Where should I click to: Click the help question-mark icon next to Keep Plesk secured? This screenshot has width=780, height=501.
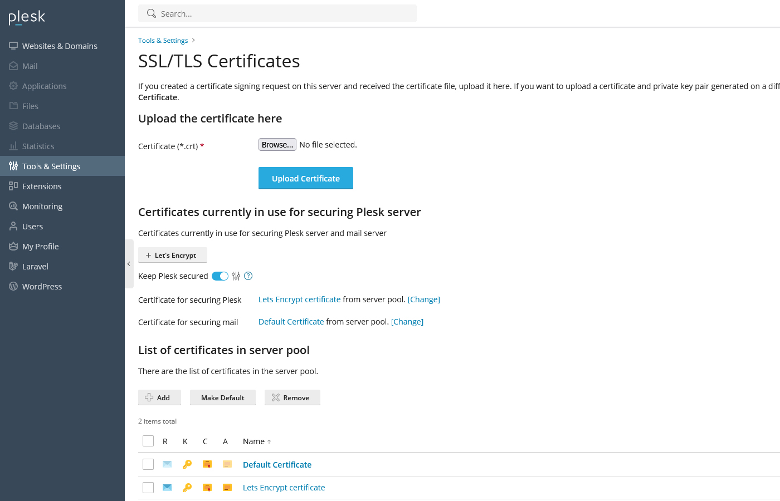[248, 276]
